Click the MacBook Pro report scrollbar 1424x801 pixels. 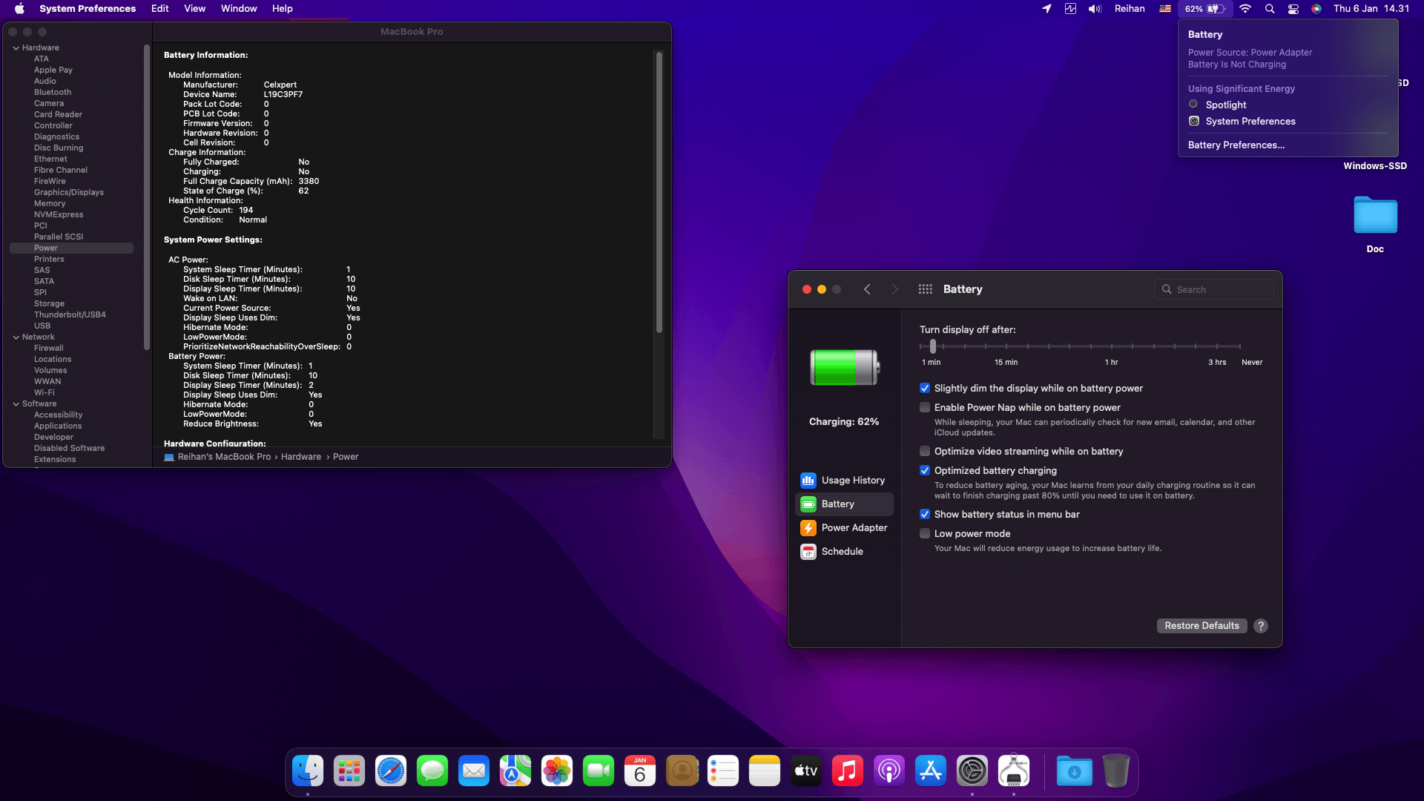click(x=659, y=192)
